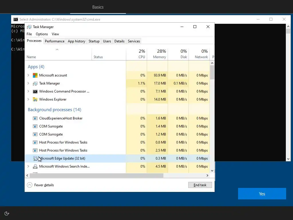Click the horizontal scrollbar right arrow
This screenshot has width=293, height=220.
(207, 176)
